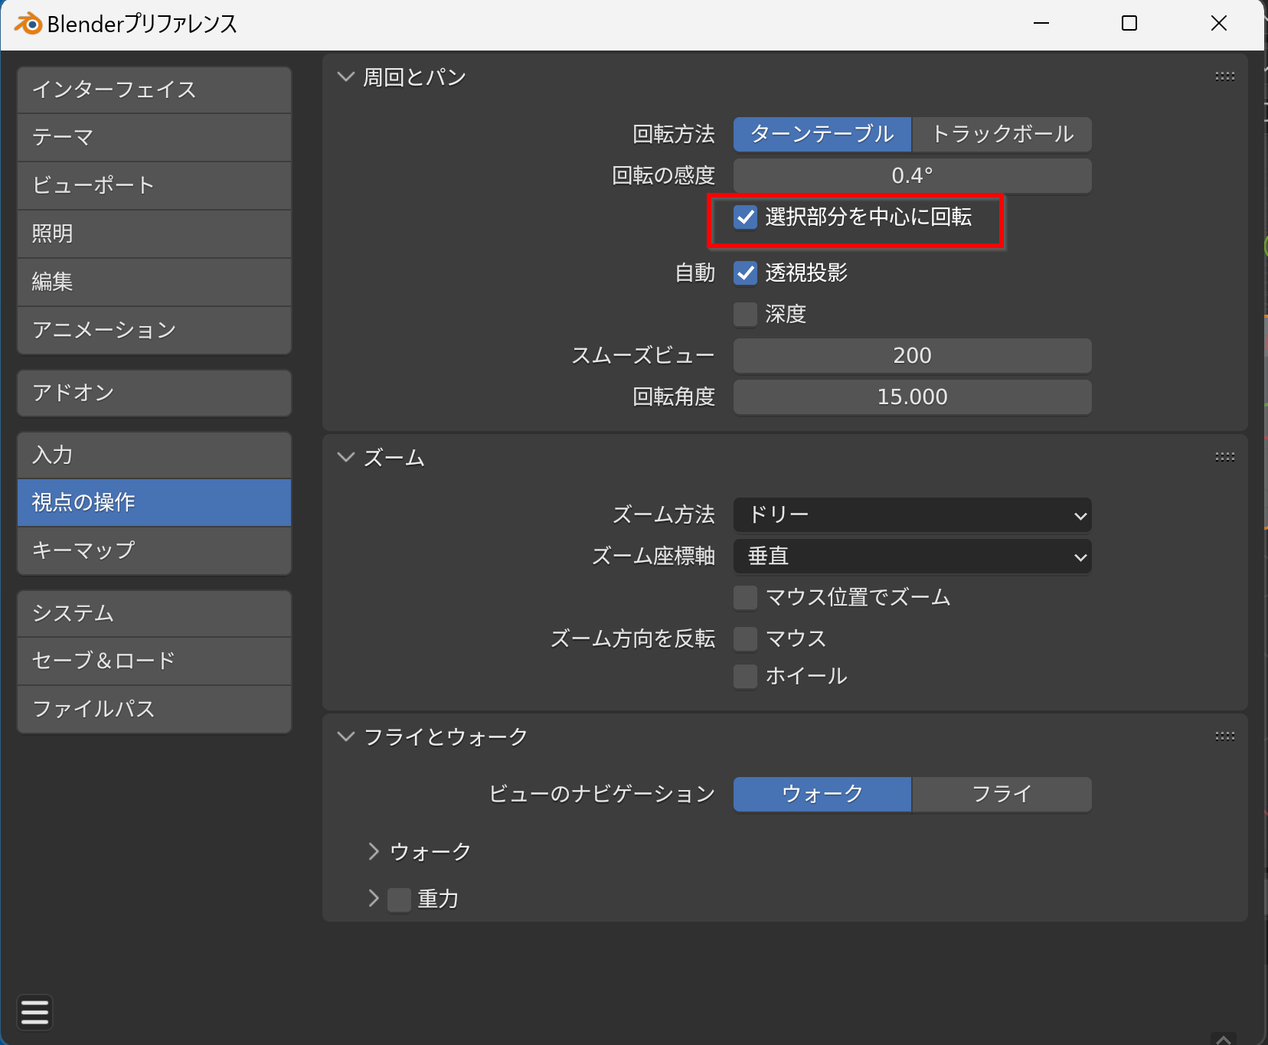Select トラックボール rotation method
Screen dimensions: 1268x1045
[1002, 135]
